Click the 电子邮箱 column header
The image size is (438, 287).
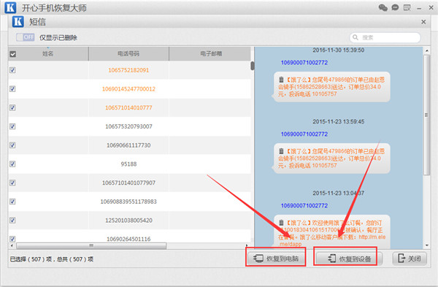tap(210, 53)
